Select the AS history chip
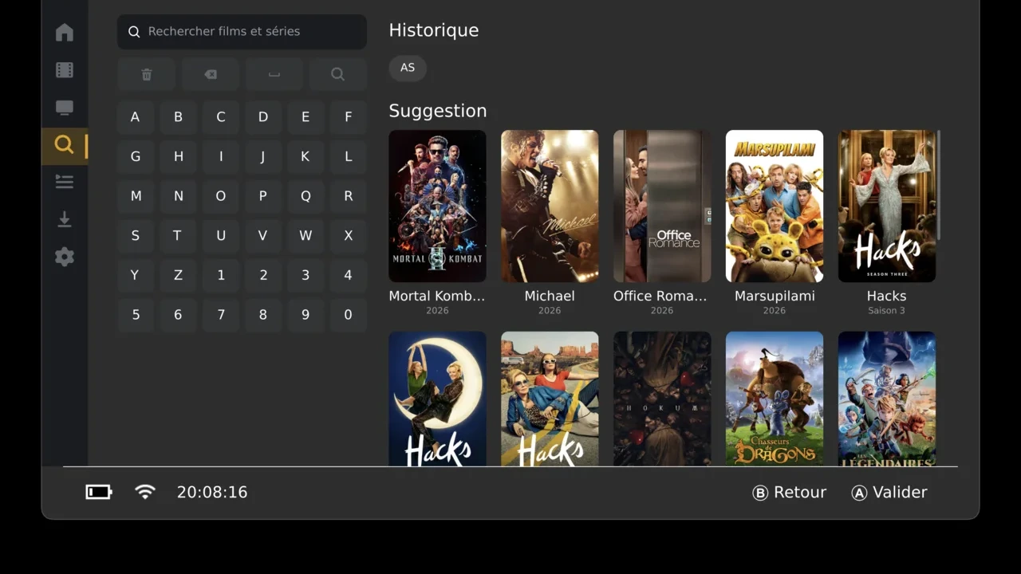The height and width of the screenshot is (574, 1021). 408,68
